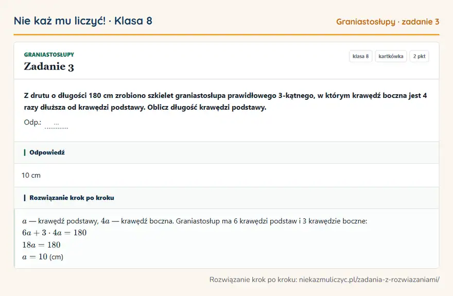Viewport: 453px width, 296px height.
Task: Click the 'Rozwiązanie krok po kroku' section header
Action: (226, 198)
